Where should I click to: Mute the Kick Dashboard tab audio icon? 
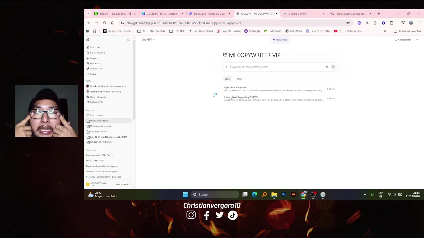pyautogui.click(x=130, y=14)
